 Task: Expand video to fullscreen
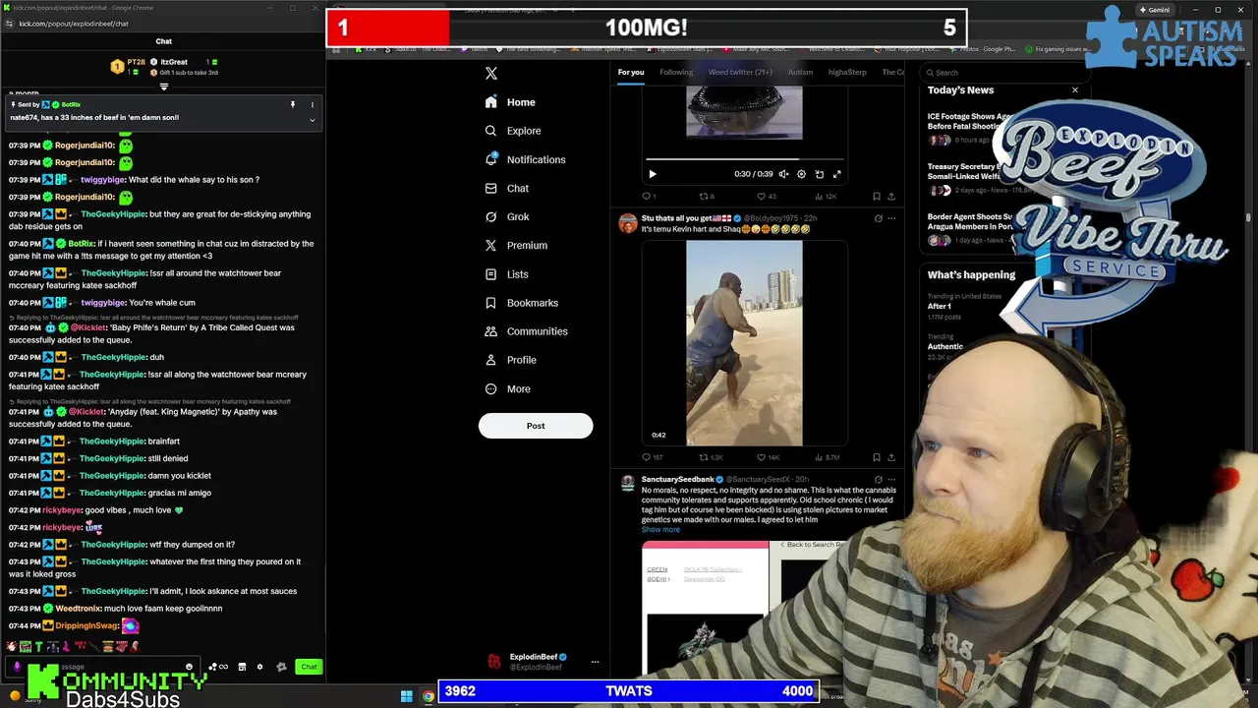(837, 174)
